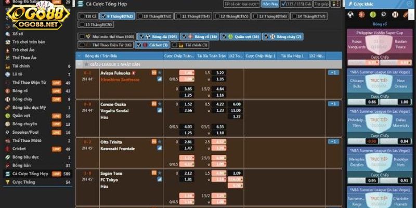Select the soccer ball icon in Cược khác panel

click(350, 15)
